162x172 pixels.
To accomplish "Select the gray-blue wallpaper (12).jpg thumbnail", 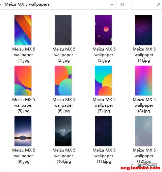I will coord(143,131).
